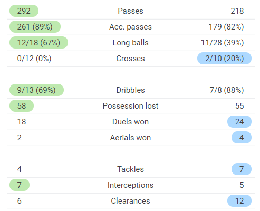This screenshot has width=260, height=211.
Task: Click the Acc. passes label
Action: [130, 27]
